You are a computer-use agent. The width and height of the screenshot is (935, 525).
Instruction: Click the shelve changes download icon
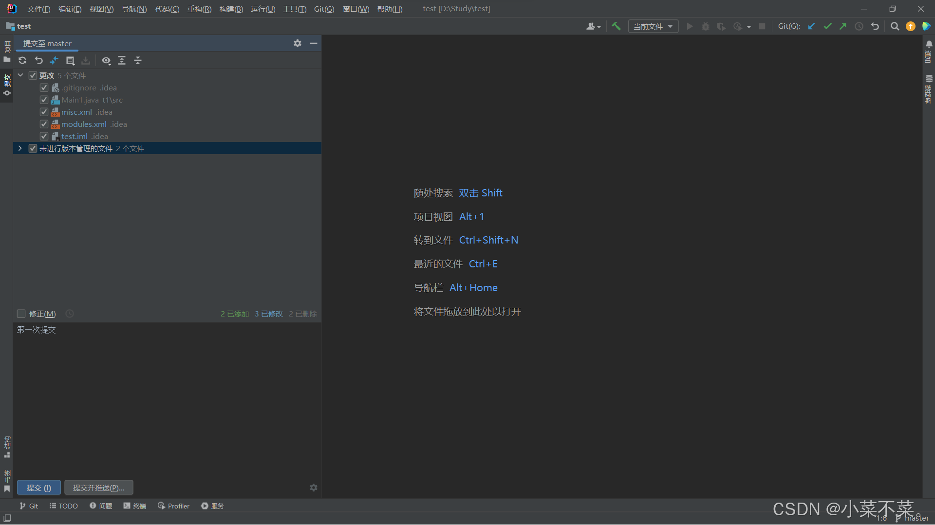pyautogui.click(x=86, y=61)
